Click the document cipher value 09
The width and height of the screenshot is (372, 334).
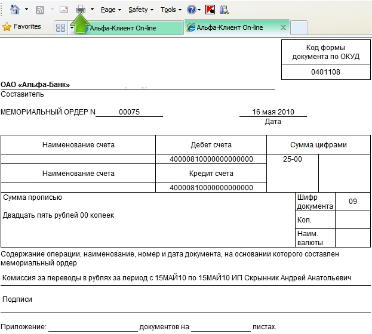point(353,201)
